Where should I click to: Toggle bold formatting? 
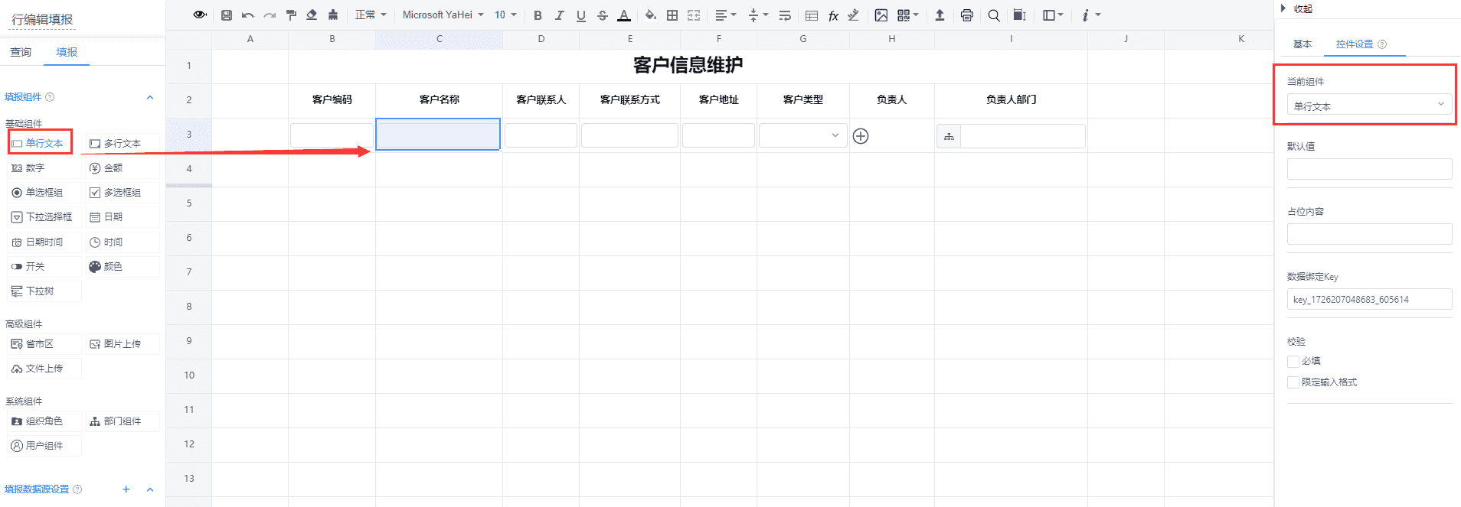(538, 15)
